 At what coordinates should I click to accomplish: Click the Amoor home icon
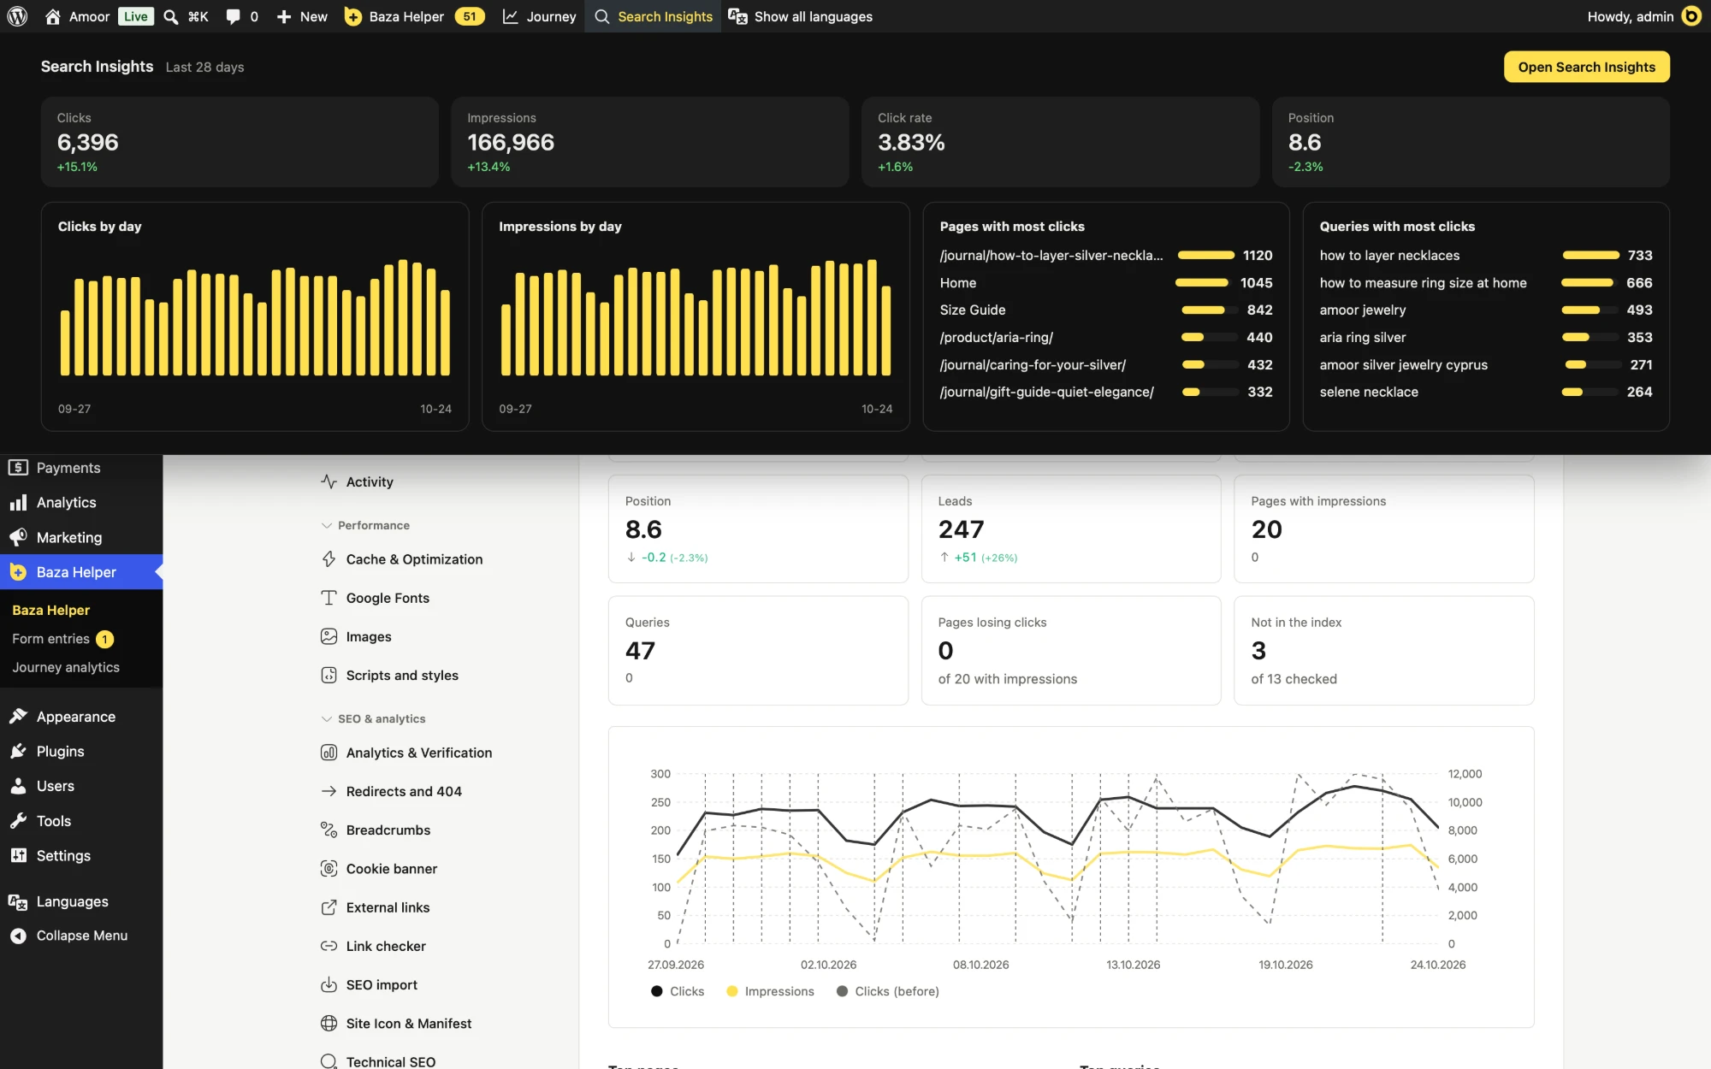tap(52, 16)
